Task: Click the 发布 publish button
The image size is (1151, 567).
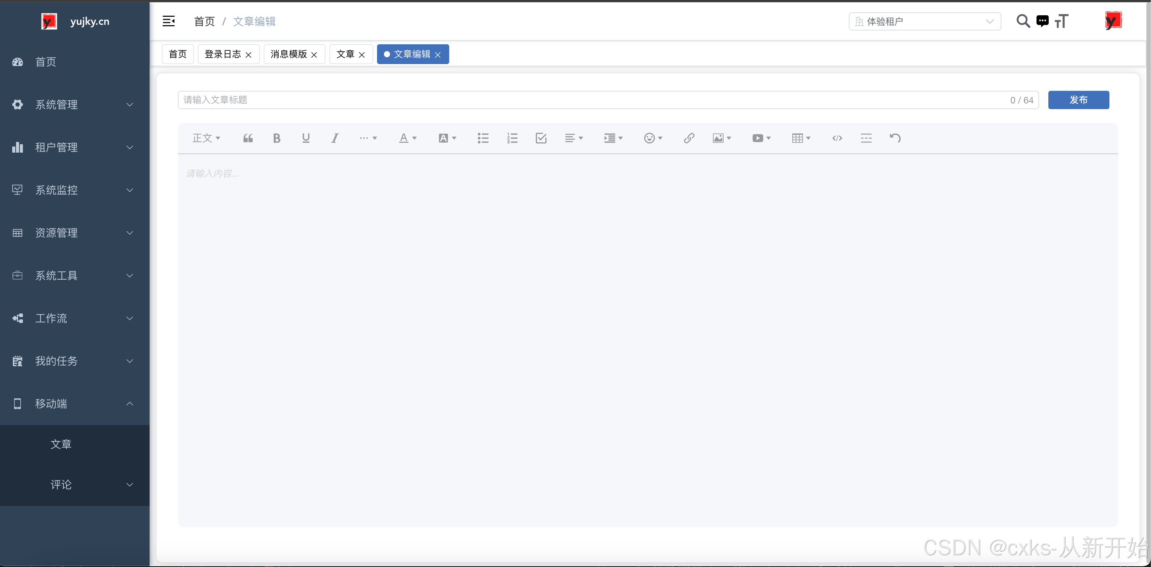Action: (1078, 100)
